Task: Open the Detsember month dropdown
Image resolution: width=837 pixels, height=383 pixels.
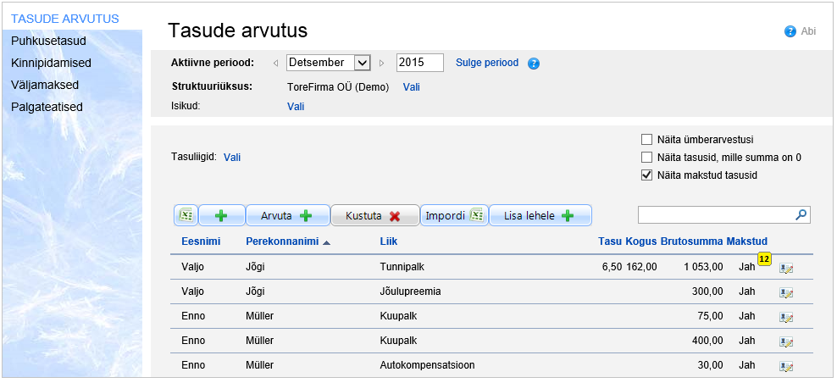Action: [362, 63]
